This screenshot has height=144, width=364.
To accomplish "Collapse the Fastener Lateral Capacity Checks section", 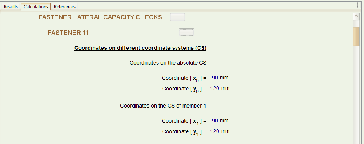I will tap(177, 17).
